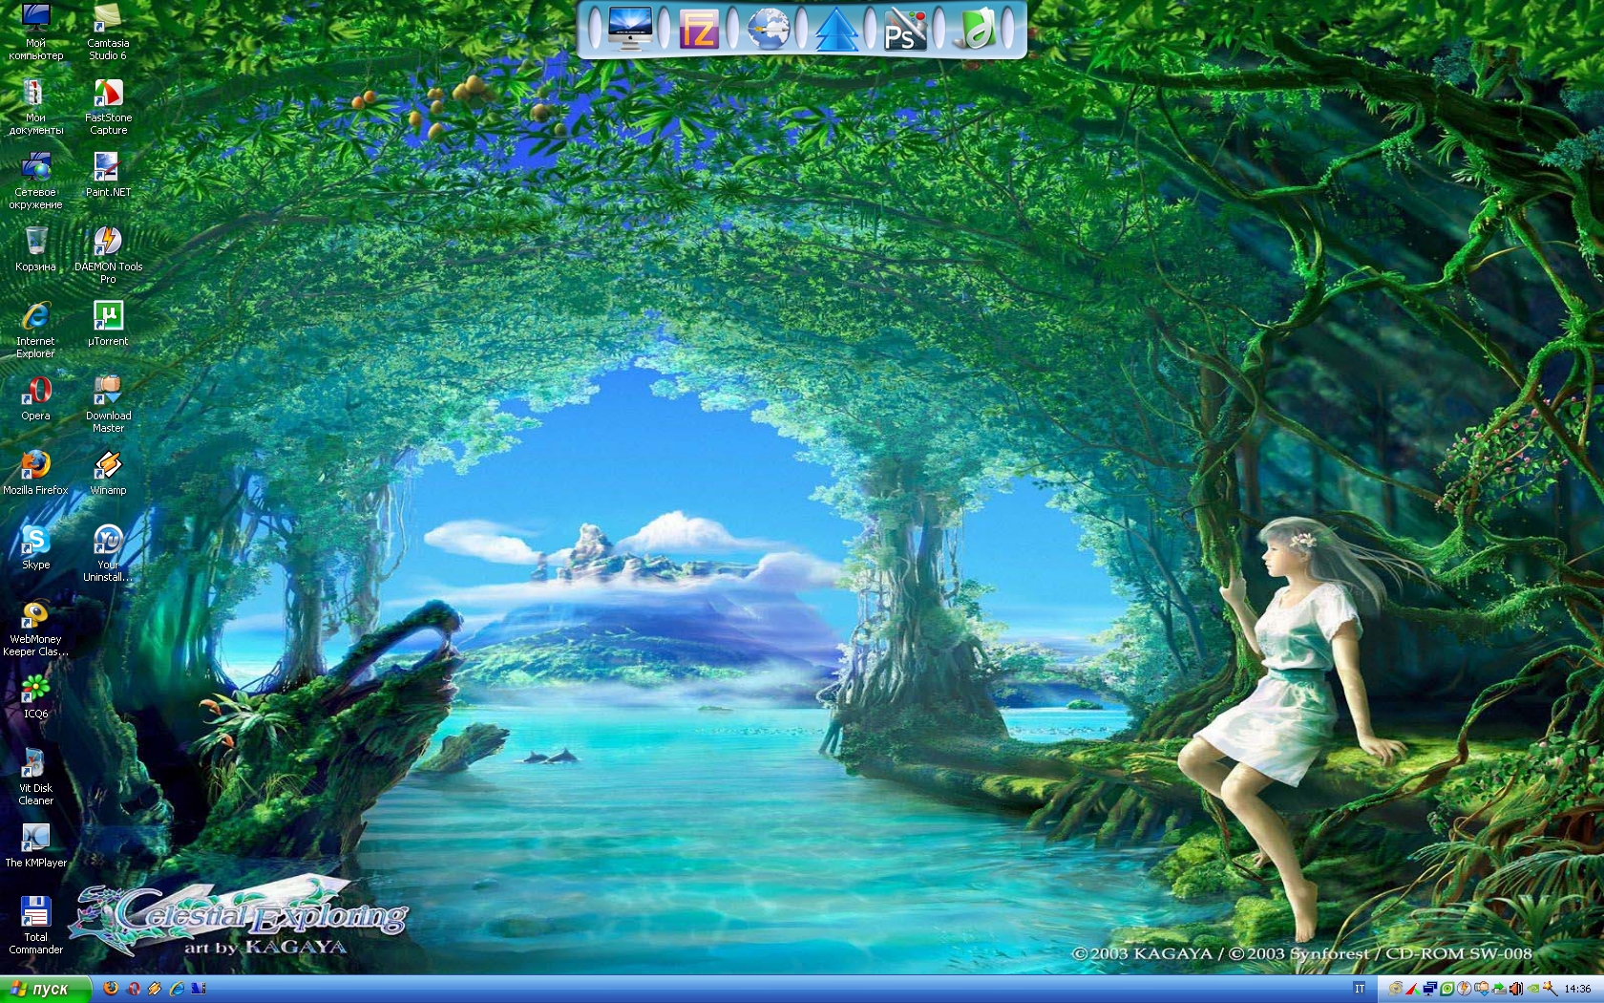The image size is (1604, 1003).
Task: Click the last blue Quick Launch icon
Action: point(199,989)
